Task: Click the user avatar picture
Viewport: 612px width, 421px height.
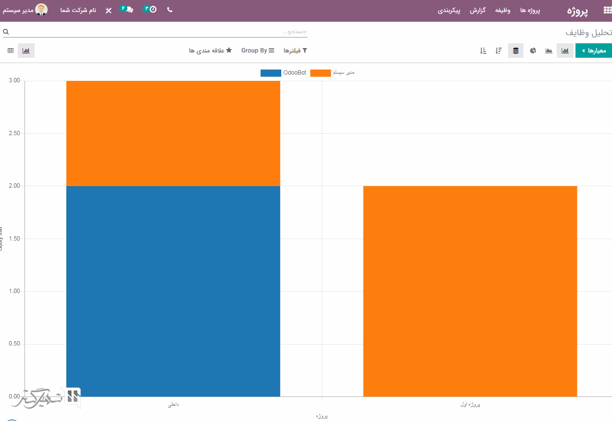Action: click(x=42, y=10)
